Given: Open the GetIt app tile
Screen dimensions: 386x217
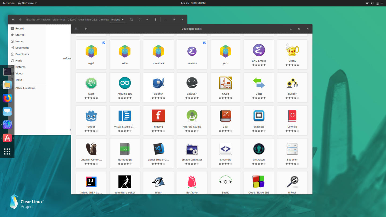Looking at the screenshot, I should [259, 87].
